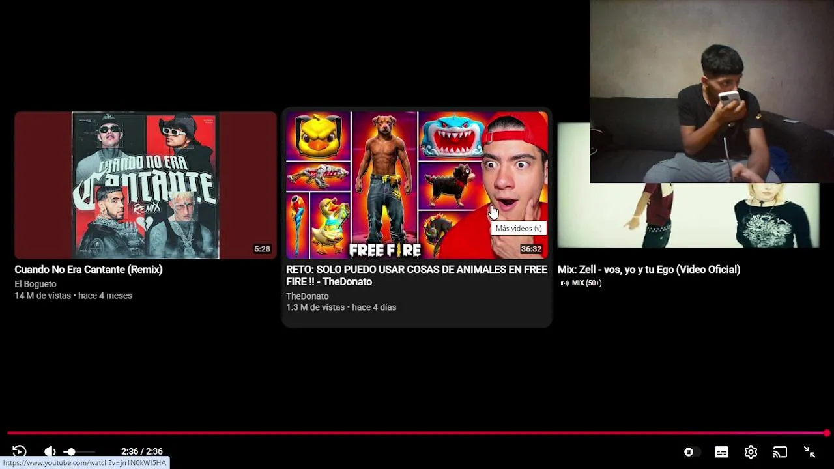Screen dimensions: 834x469
Task: Click Mix: Zell - vos, yo y tu Ego title
Action: click(x=649, y=269)
